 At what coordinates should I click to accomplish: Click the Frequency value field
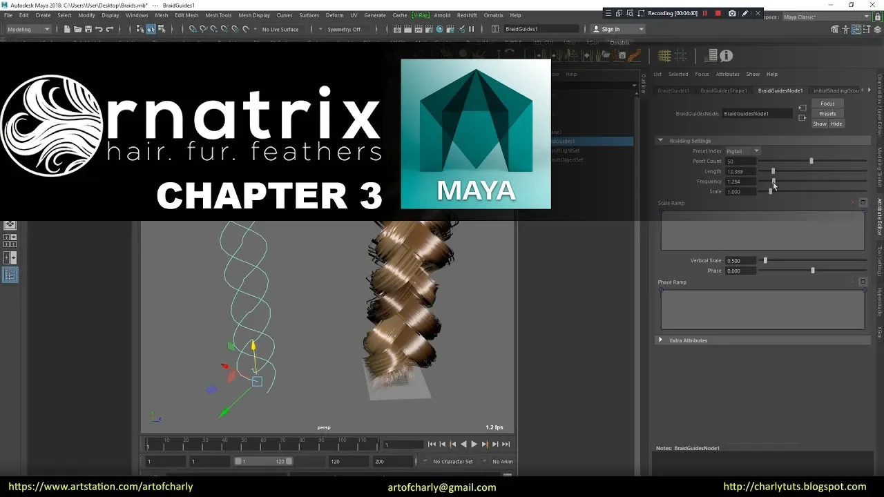(740, 182)
